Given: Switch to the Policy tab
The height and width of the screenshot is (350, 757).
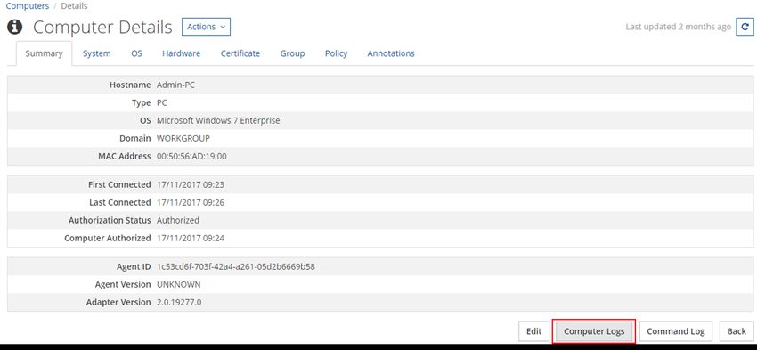Looking at the screenshot, I should click(336, 53).
